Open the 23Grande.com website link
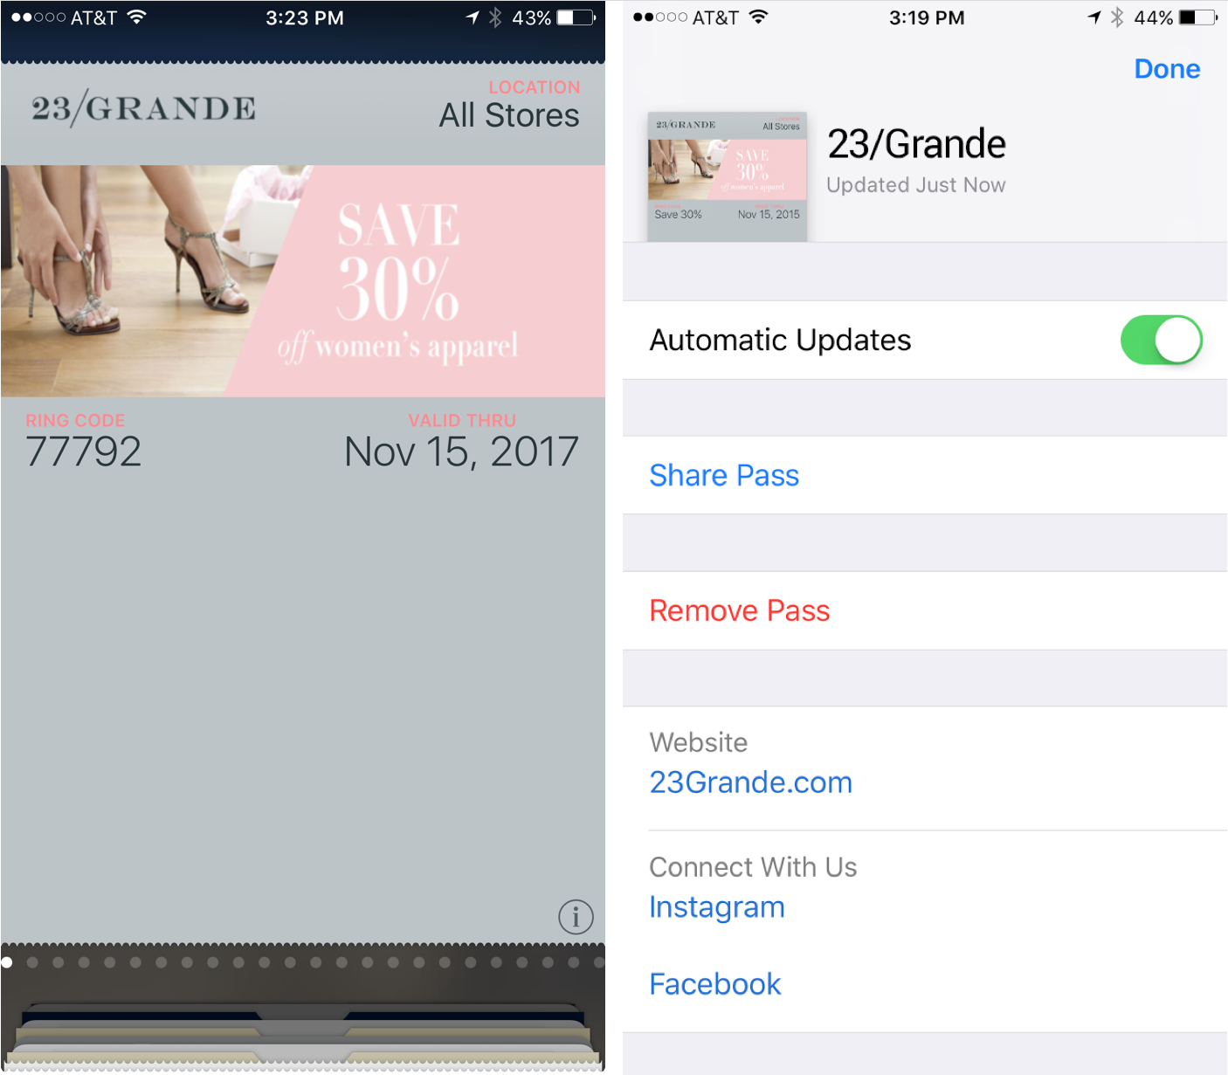 pyautogui.click(x=750, y=782)
